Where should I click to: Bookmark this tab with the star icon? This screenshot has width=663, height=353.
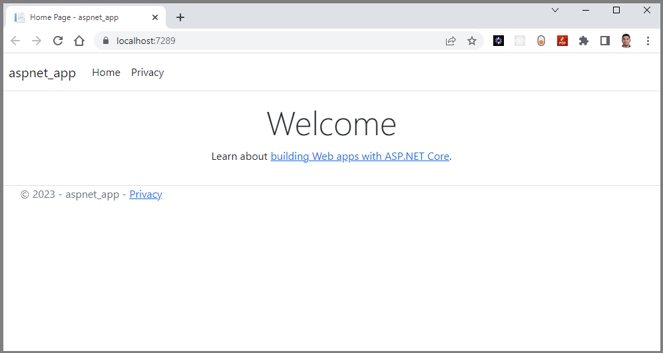(x=472, y=41)
